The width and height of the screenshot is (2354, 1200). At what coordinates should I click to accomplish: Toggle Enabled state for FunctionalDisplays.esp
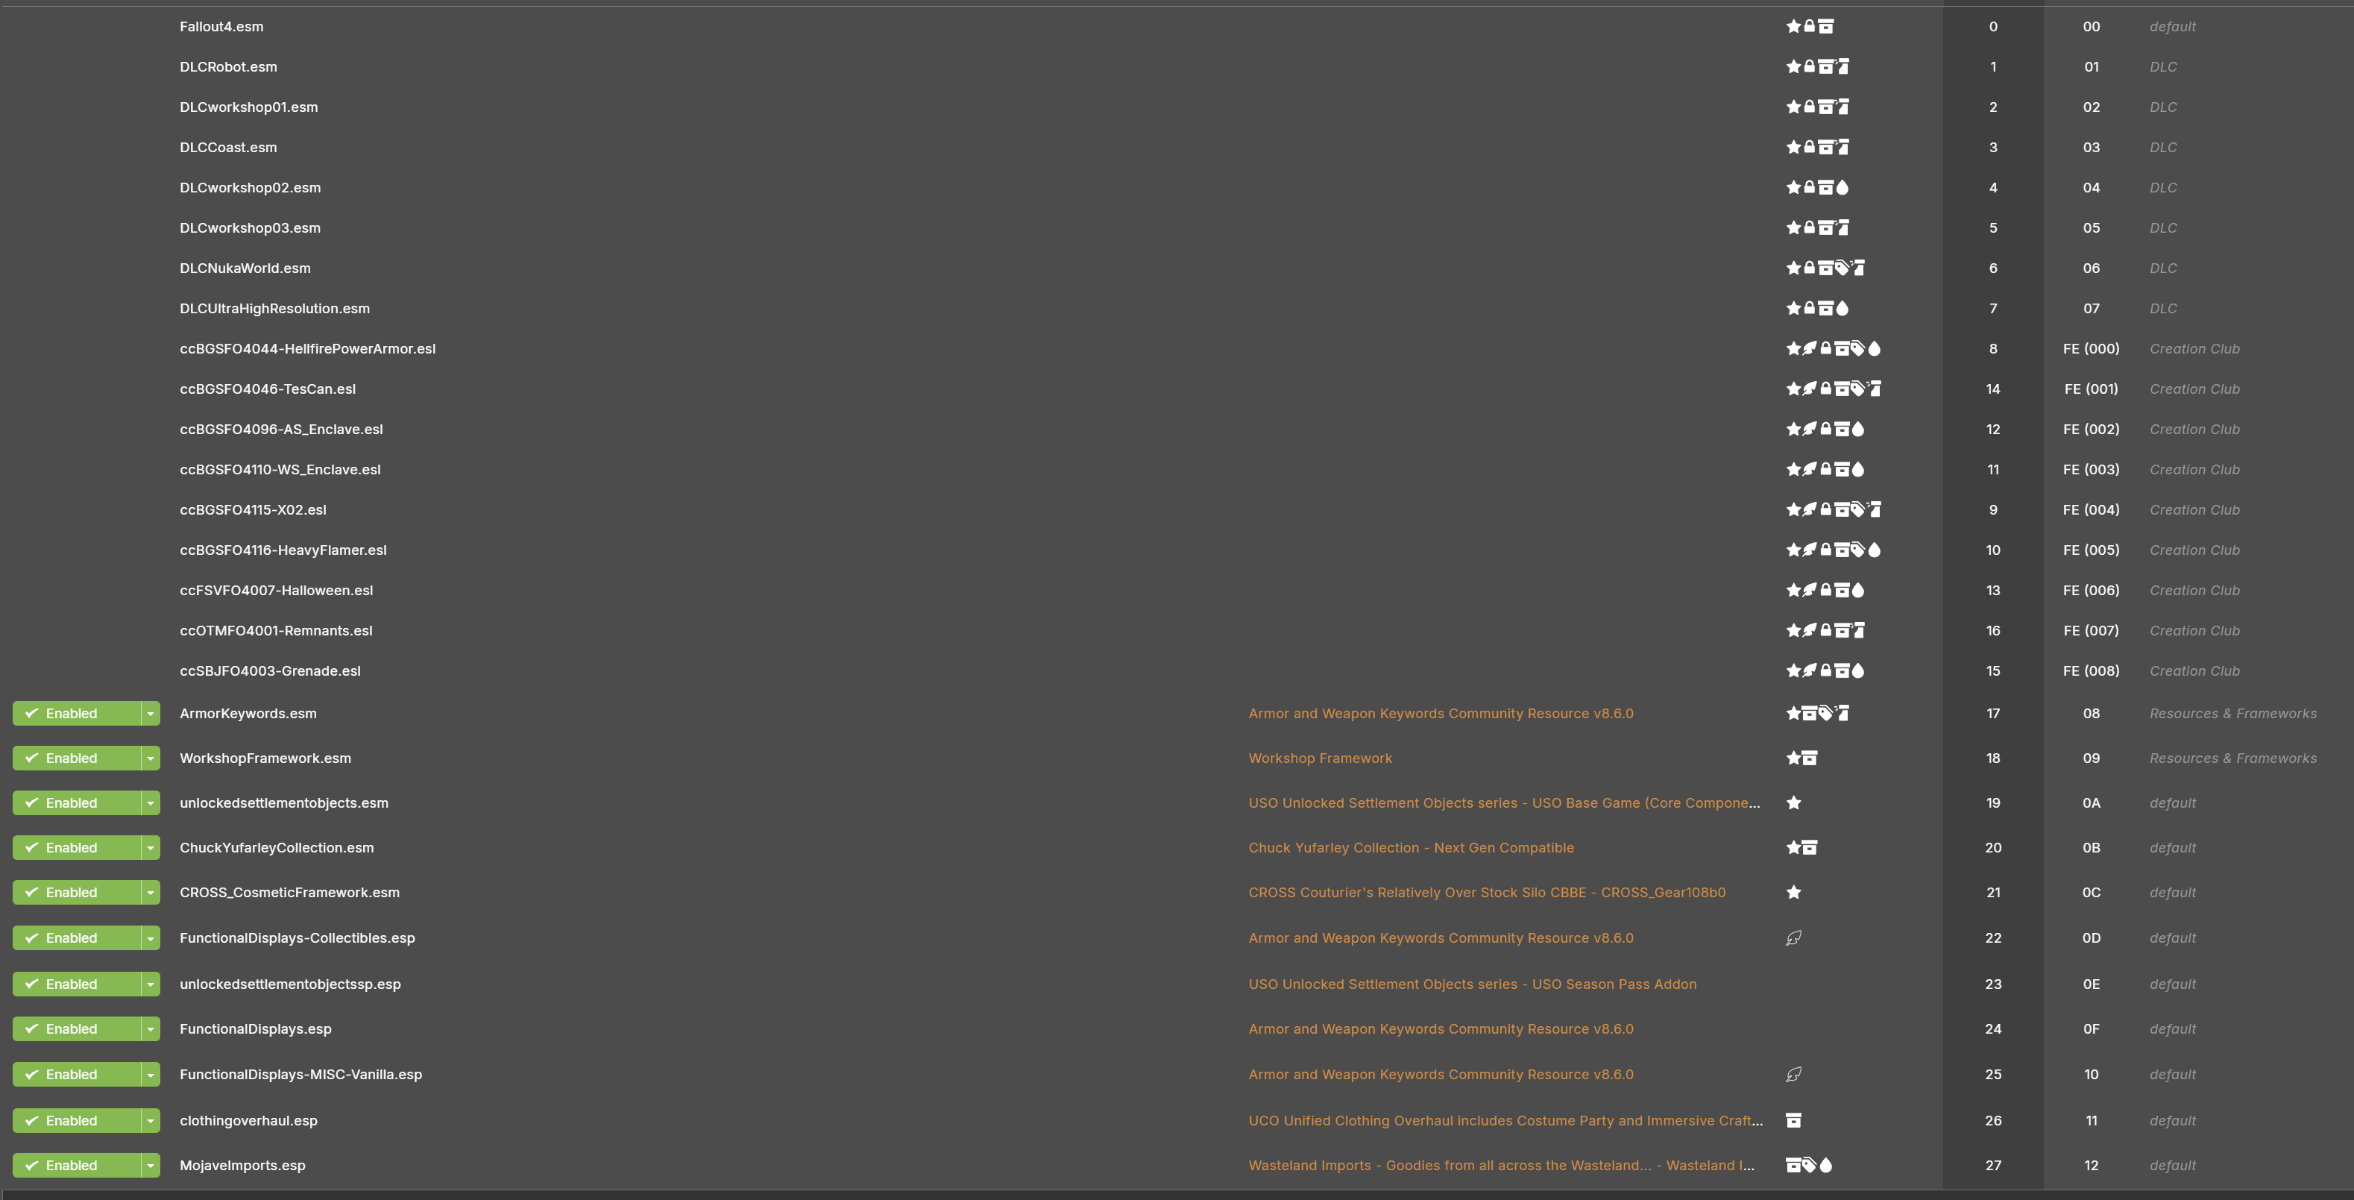[x=77, y=1028]
